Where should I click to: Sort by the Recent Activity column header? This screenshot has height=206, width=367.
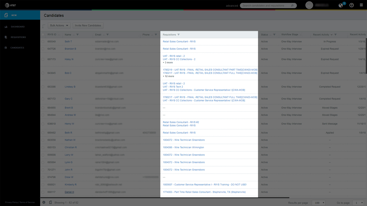321,35
